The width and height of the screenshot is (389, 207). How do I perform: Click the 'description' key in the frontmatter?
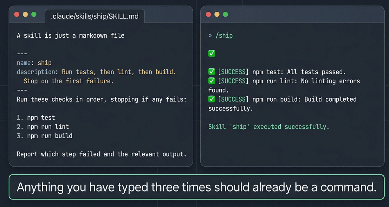36,72
